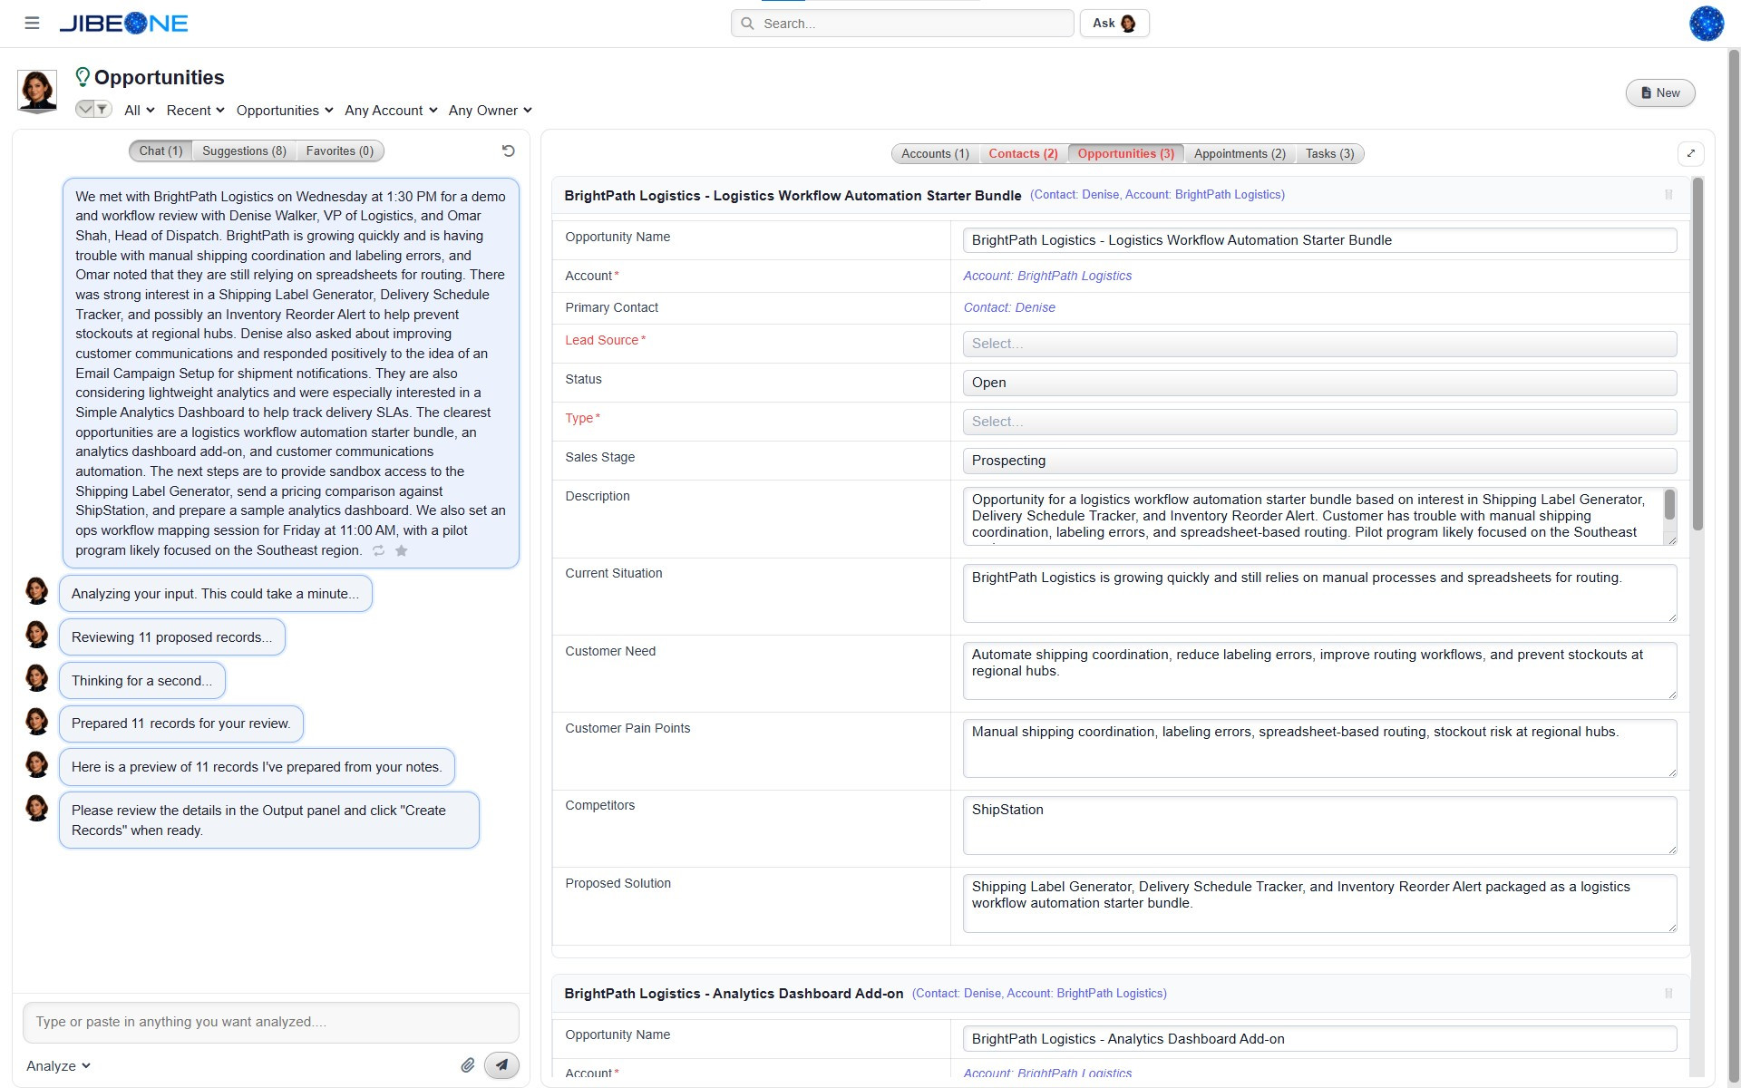The image size is (1741, 1088).
Task: Open the Lead Source select dropdown
Action: coord(1319,344)
